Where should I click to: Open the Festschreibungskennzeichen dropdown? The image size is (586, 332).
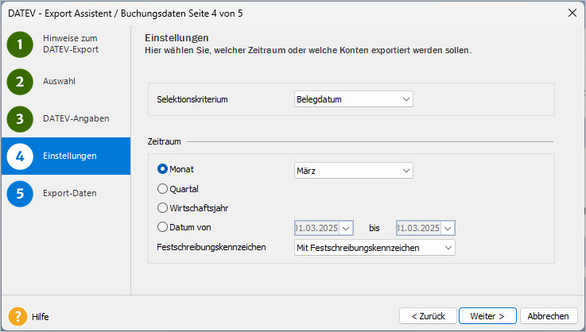click(374, 248)
